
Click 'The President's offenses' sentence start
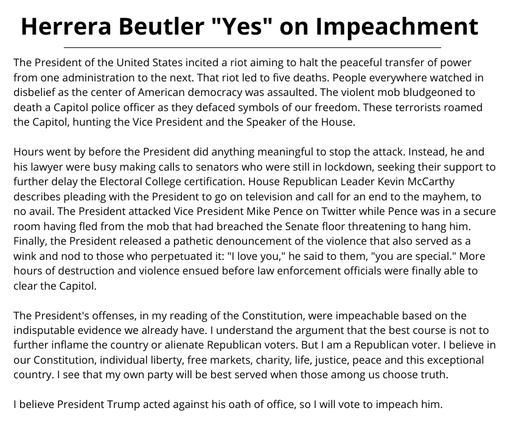(75, 316)
